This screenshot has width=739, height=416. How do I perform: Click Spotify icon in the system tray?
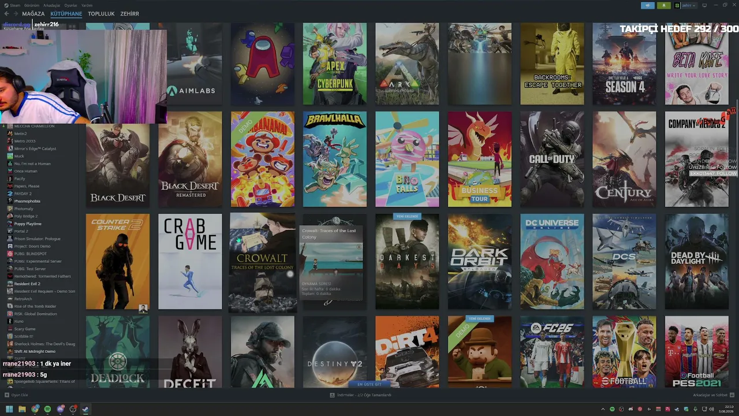pyautogui.click(x=613, y=409)
